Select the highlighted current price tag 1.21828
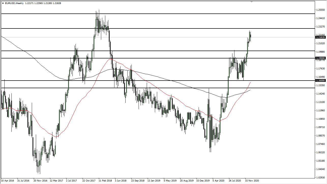327x184 pixels. [320, 37]
